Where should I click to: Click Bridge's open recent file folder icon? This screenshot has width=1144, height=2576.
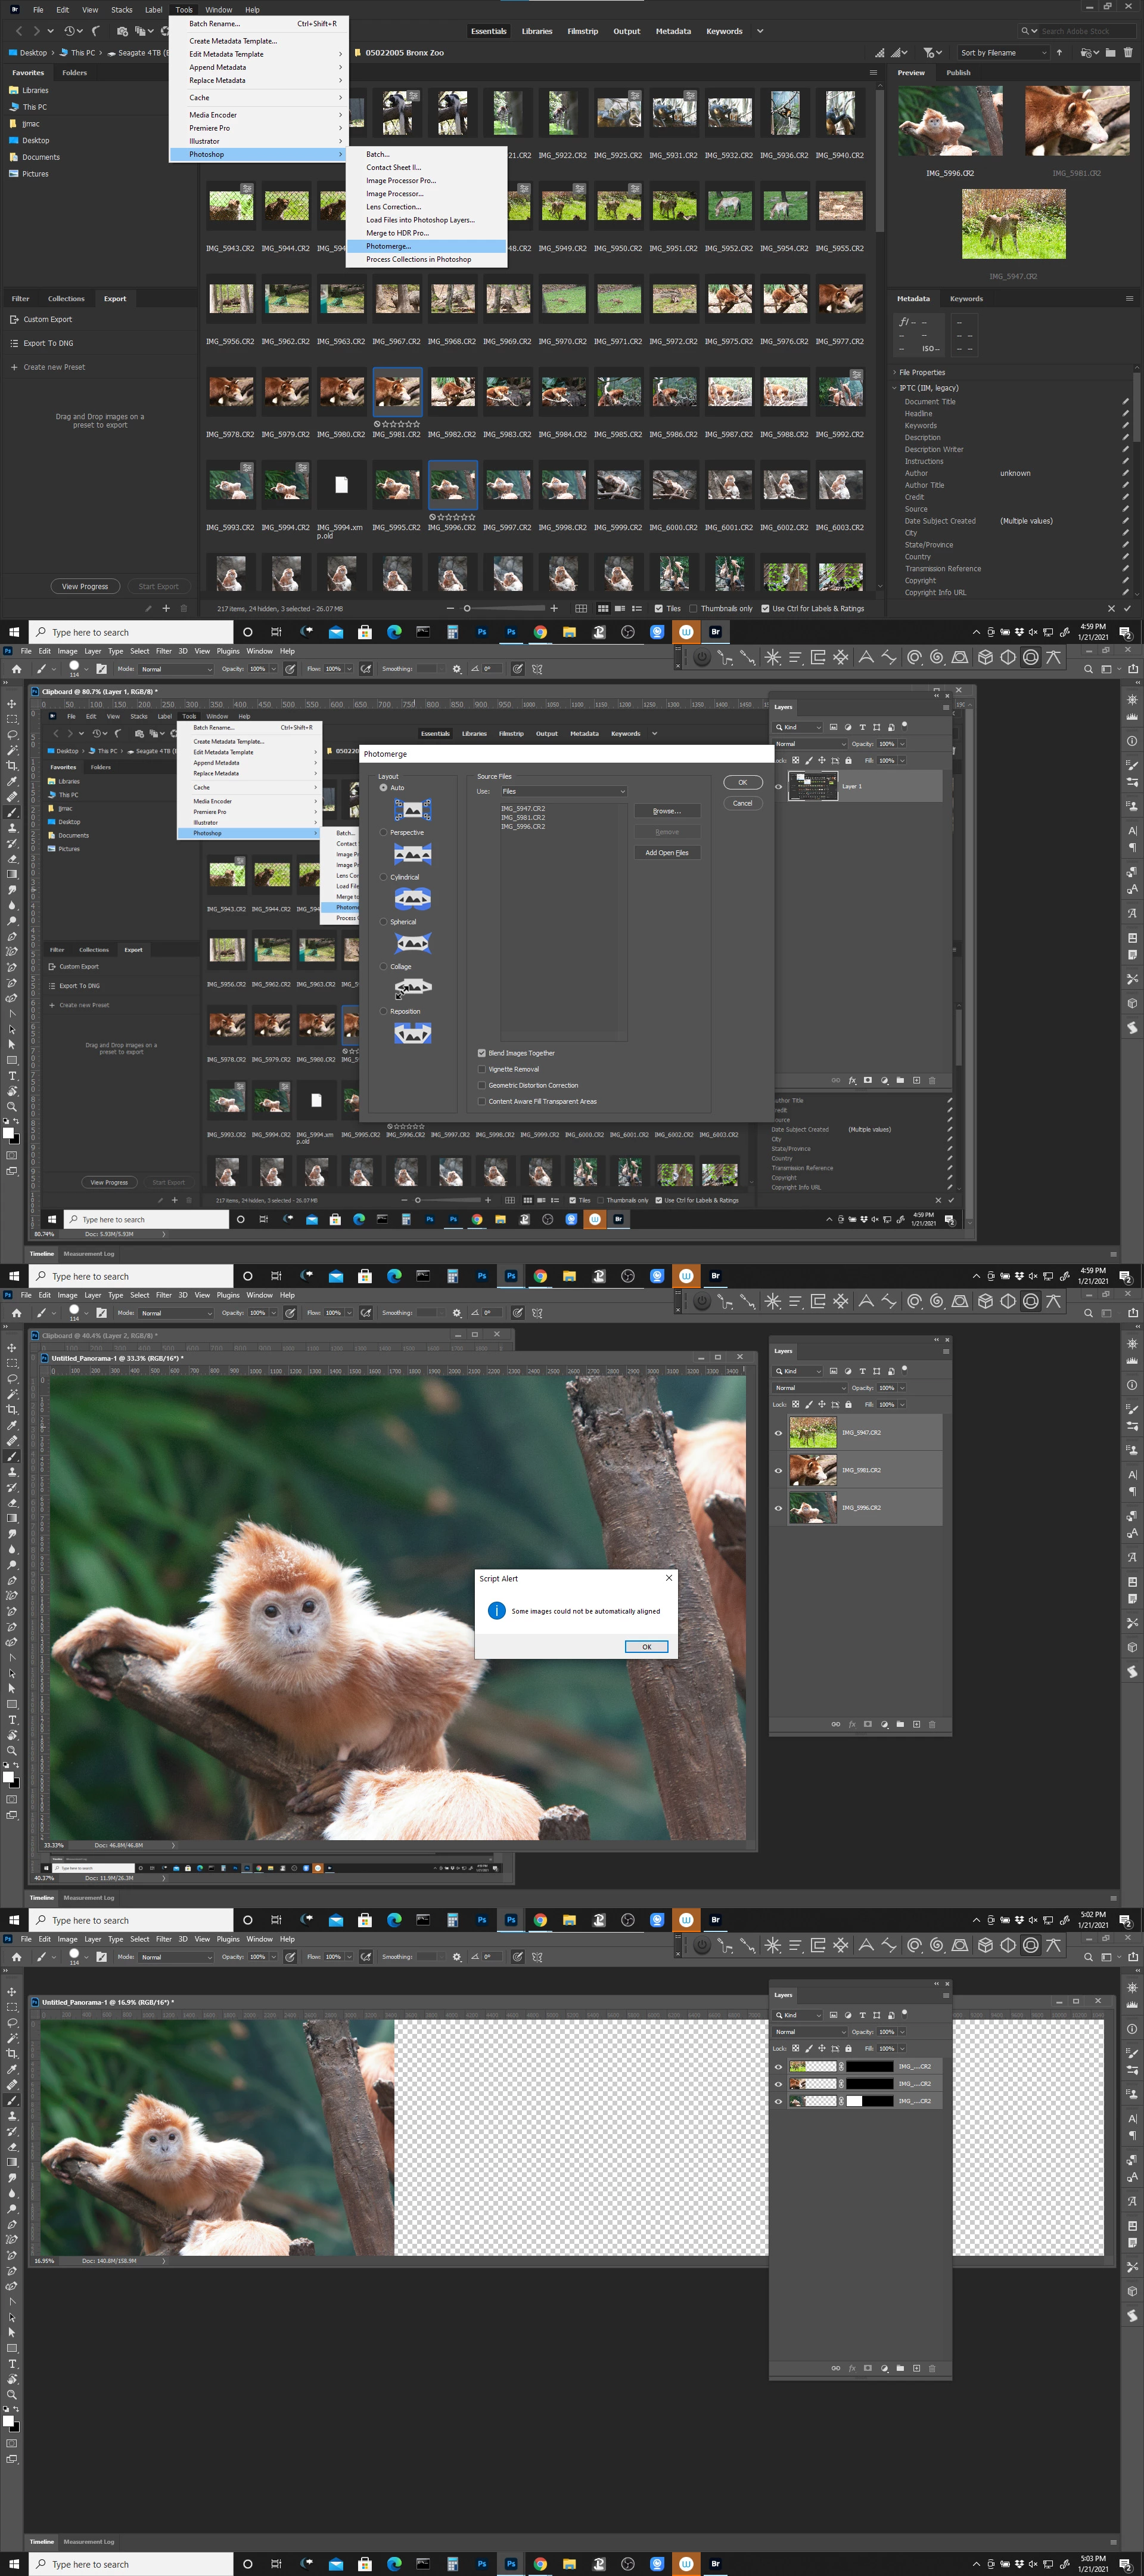pyautogui.click(x=1085, y=52)
